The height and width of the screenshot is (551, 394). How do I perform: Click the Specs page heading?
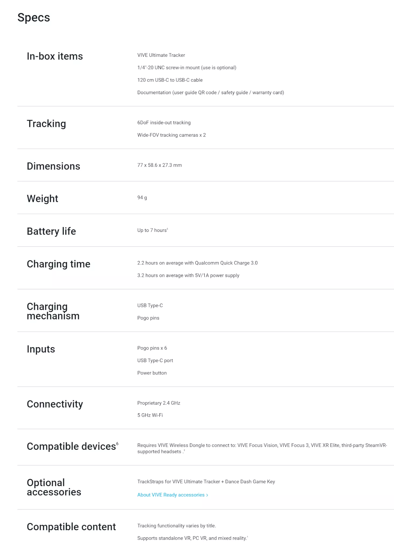coord(34,17)
